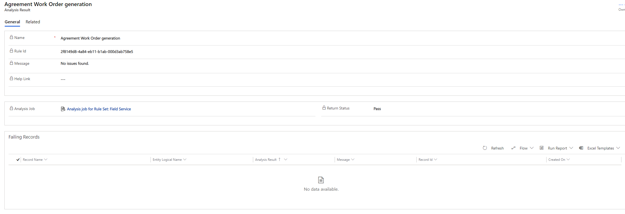Click the lock icon beside Rule Id
Screen dimensions: 625x214
point(11,50)
